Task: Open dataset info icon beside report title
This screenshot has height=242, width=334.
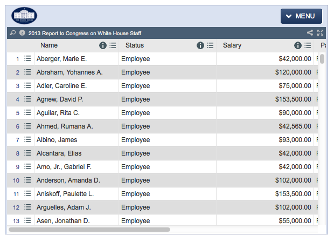Action: [x=22, y=33]
